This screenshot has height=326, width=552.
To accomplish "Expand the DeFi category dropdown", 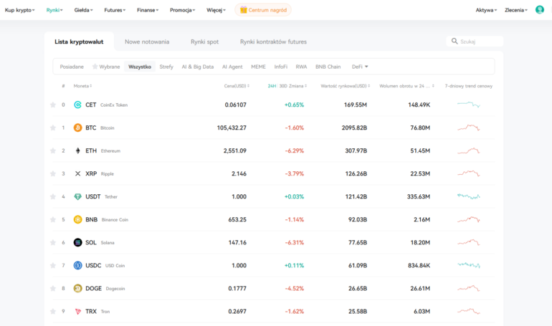I will (360, 67).
